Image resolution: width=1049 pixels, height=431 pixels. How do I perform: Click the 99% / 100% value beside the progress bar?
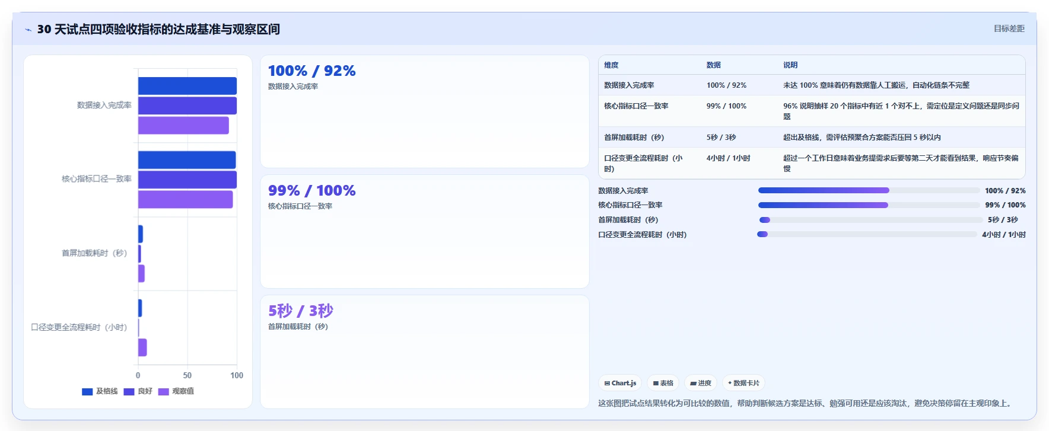pyautogui.click(x=1005, y=205)
